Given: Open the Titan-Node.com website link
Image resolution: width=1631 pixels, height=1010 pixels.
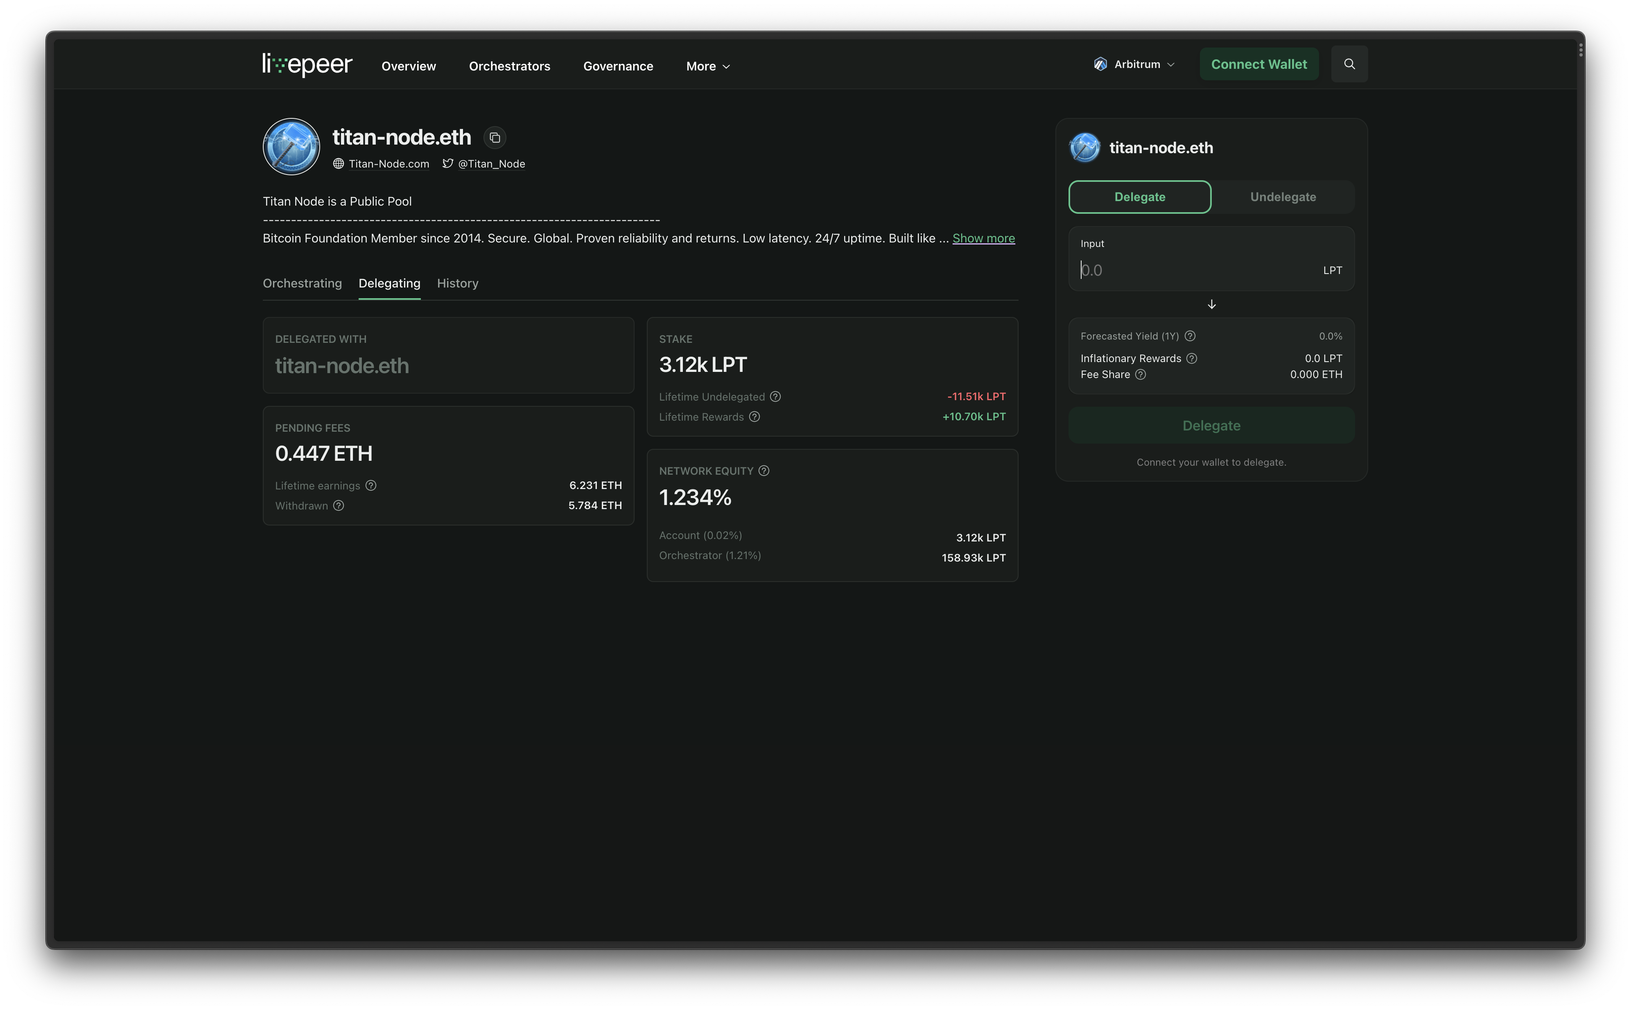Looking at the screenshot, I should [389, 164].
